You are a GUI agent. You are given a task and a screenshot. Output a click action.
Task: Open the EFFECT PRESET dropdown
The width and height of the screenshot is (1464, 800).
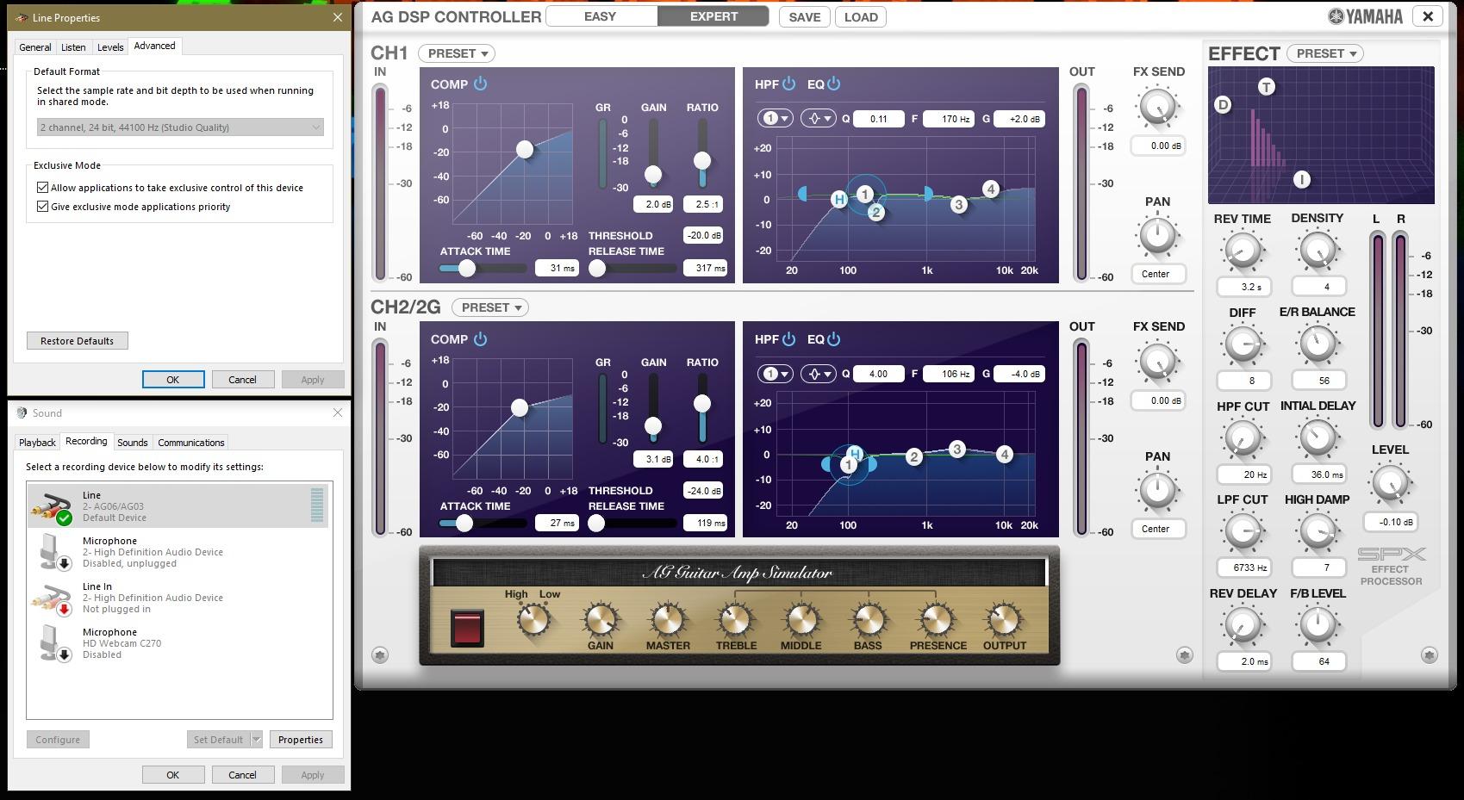[x=1325, y=53]
